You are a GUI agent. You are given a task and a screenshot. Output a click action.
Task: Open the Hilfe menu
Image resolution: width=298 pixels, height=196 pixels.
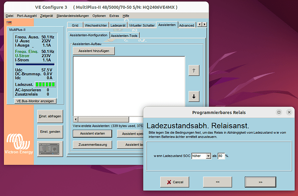(126, 16)
